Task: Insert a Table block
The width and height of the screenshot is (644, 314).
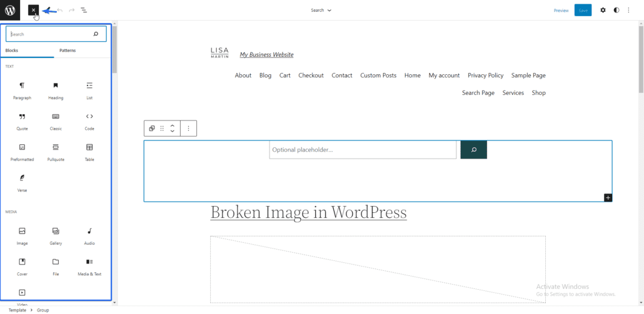Action: [x=89, y=152]
